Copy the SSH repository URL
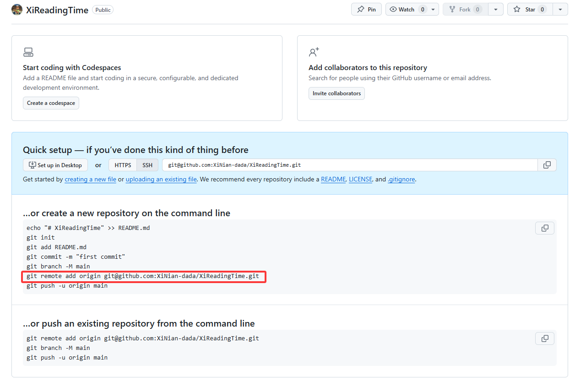The width and height of the screenshot is (575, 382). click(x=547, y=165)
